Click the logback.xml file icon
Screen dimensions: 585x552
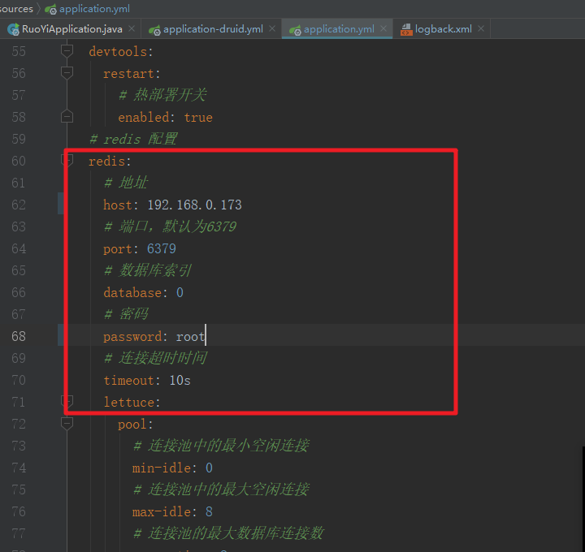(x=406, y=29)
